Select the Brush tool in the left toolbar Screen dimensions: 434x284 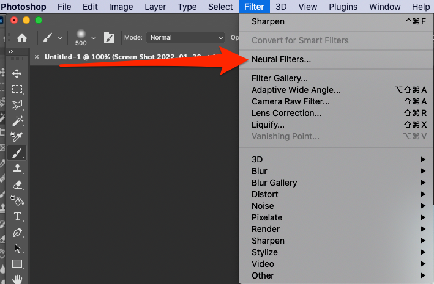17,153
